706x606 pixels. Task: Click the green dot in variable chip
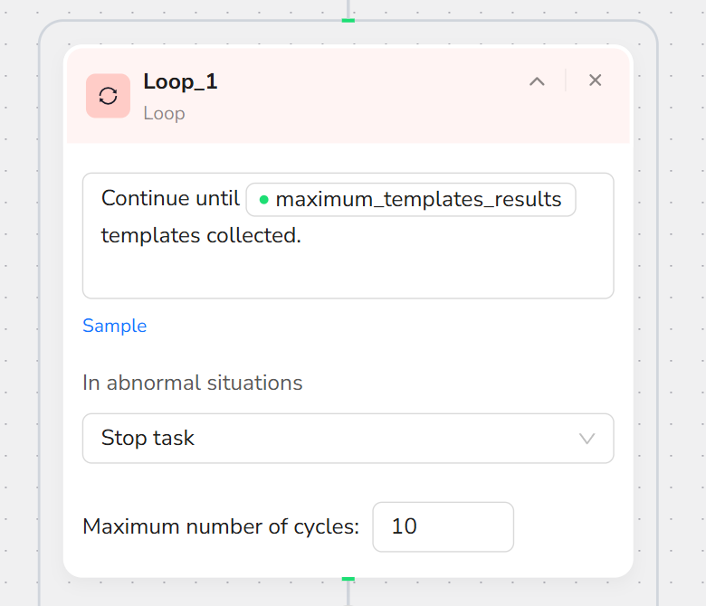pos(264,199)
